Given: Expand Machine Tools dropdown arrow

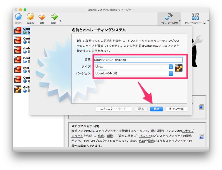Looking at the screenshot, I should [180, 21].
